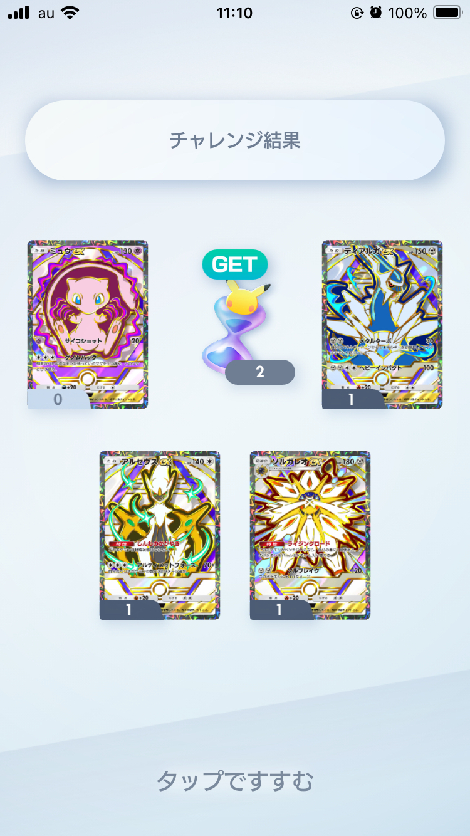Tap the ディアルガ ex count badge showing 1
This screenshot has width=470, height=836.
(x=352, y=399)
